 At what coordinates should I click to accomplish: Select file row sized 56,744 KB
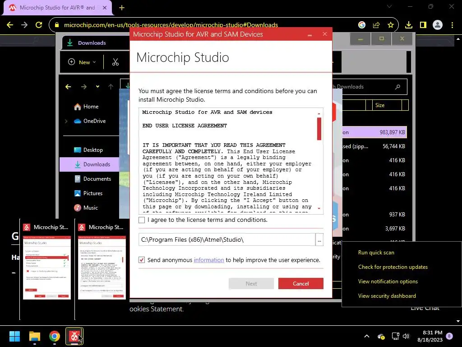tap(374, 146)
